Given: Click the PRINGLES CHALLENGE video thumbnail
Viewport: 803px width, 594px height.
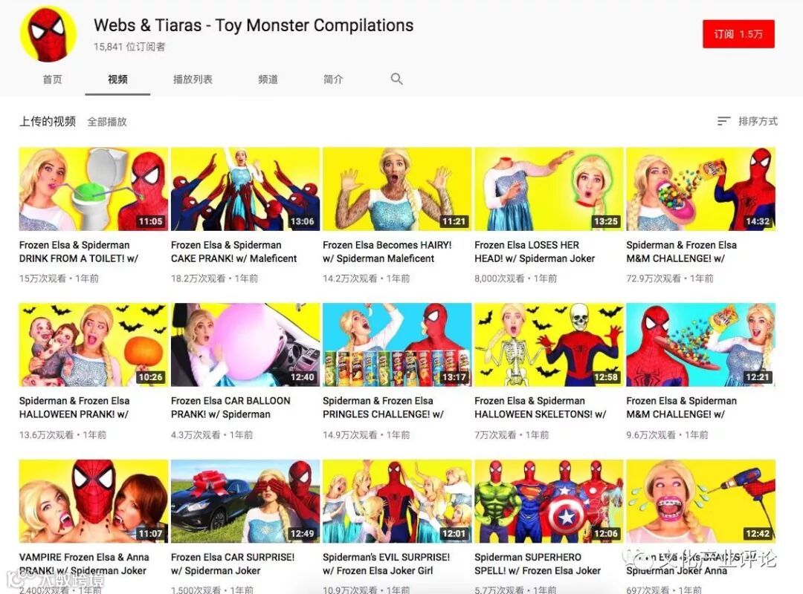Looking at the screenshot, I should [397, 345].
